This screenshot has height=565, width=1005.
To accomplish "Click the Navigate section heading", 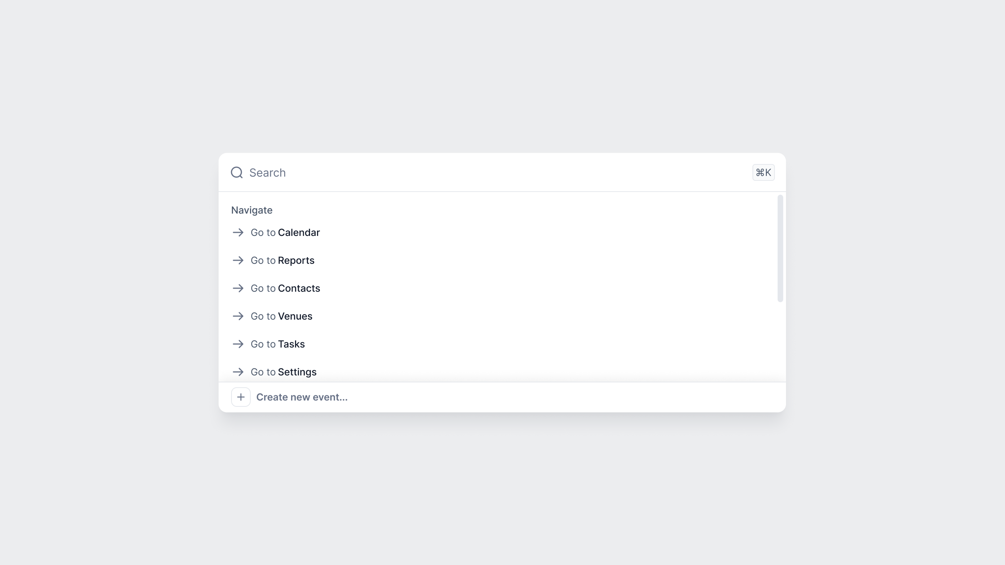I will point(252,210).
